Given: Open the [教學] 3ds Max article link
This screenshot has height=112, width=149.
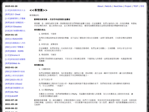Looking at the screenshot, I should (x=12, y=92).
